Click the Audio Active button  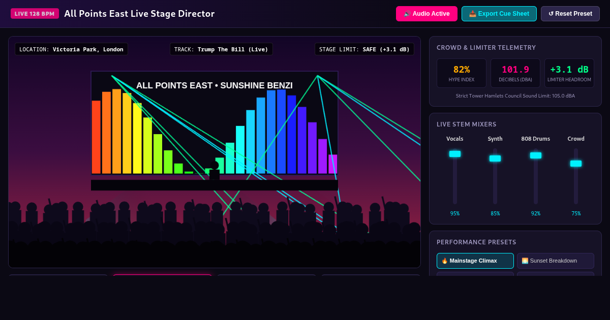426,14
